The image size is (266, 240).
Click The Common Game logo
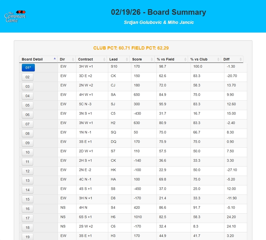pos(15,16)
